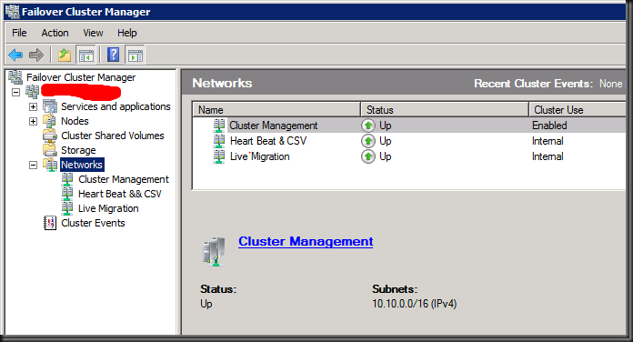
Task: Select the Networks label in tree
Action: coord(82,165)
